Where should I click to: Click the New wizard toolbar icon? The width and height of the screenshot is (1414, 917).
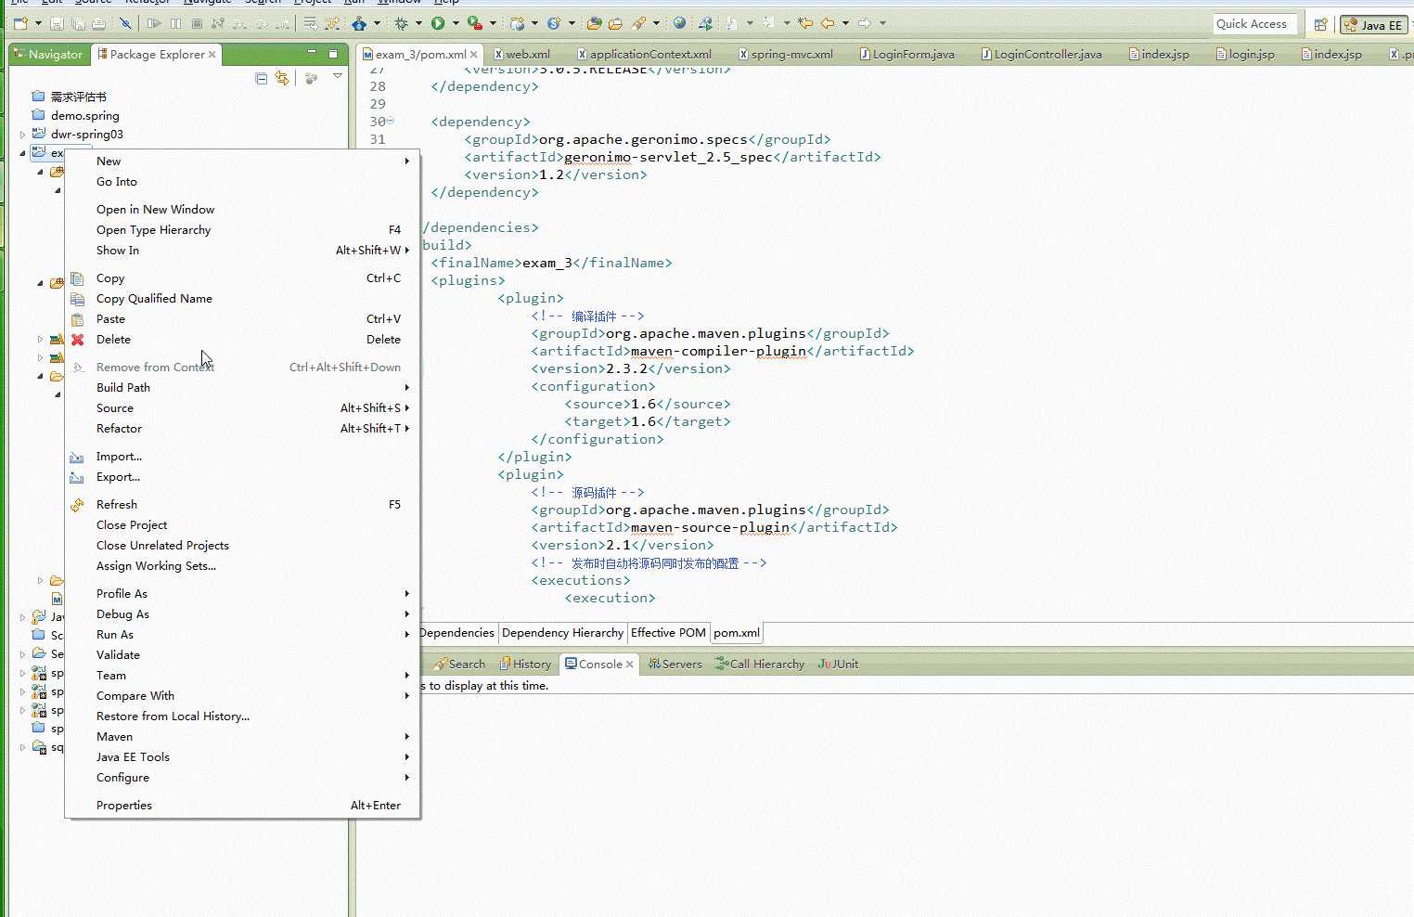click(20, 23)
